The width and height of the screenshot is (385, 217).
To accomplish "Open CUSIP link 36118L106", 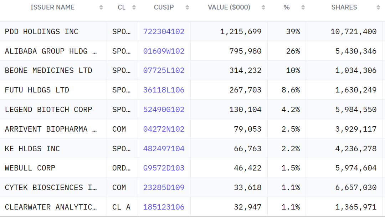I will coord(164,90).
